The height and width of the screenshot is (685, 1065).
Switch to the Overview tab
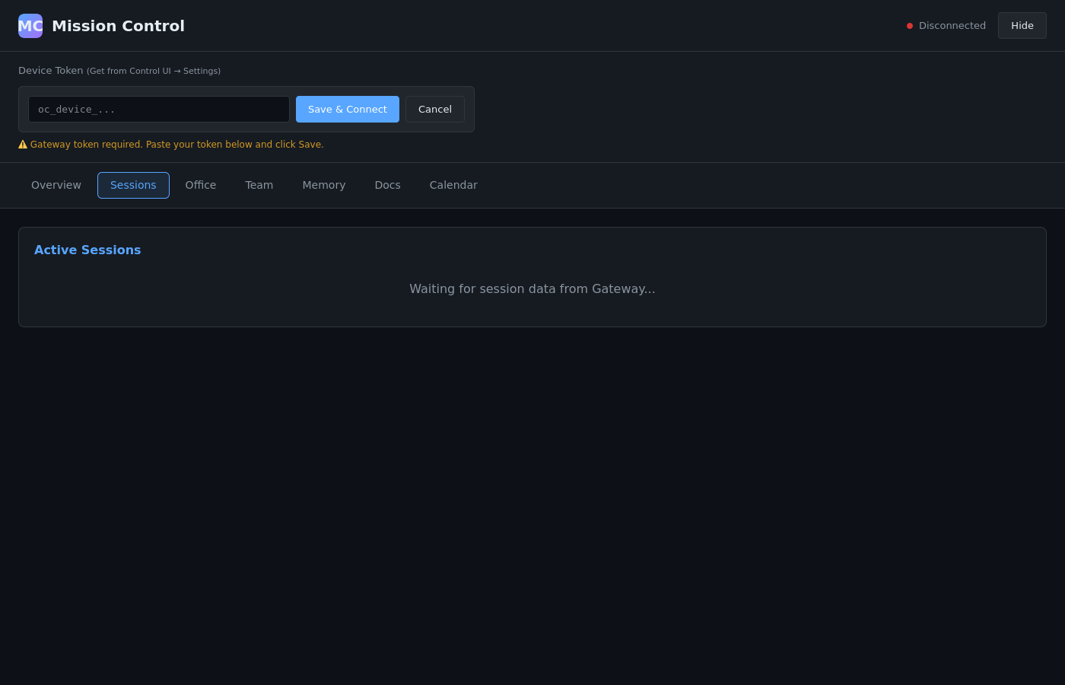56,185
